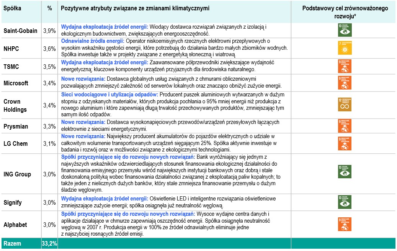
Task: Click header Podstawowy cel zrównoważonego rozwoju
Action: point(345,12)
